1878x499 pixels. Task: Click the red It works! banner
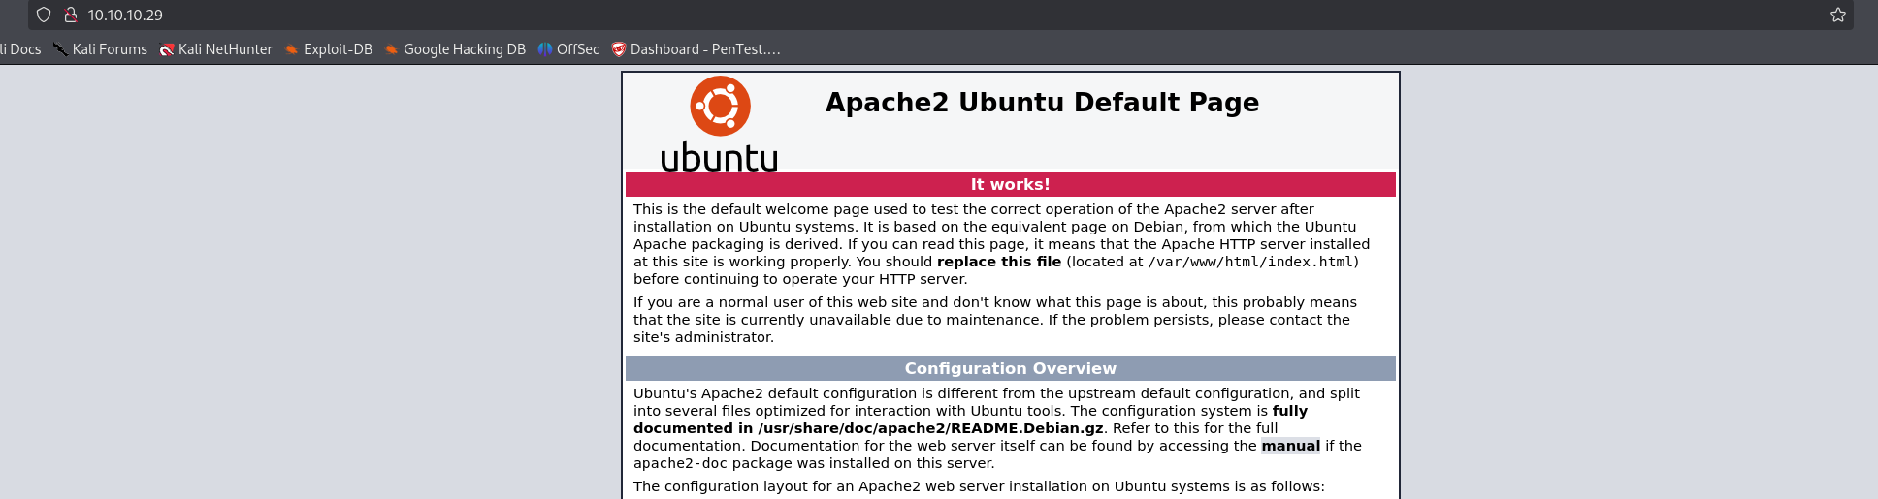pyautogui.click(x=1011, y=184)
